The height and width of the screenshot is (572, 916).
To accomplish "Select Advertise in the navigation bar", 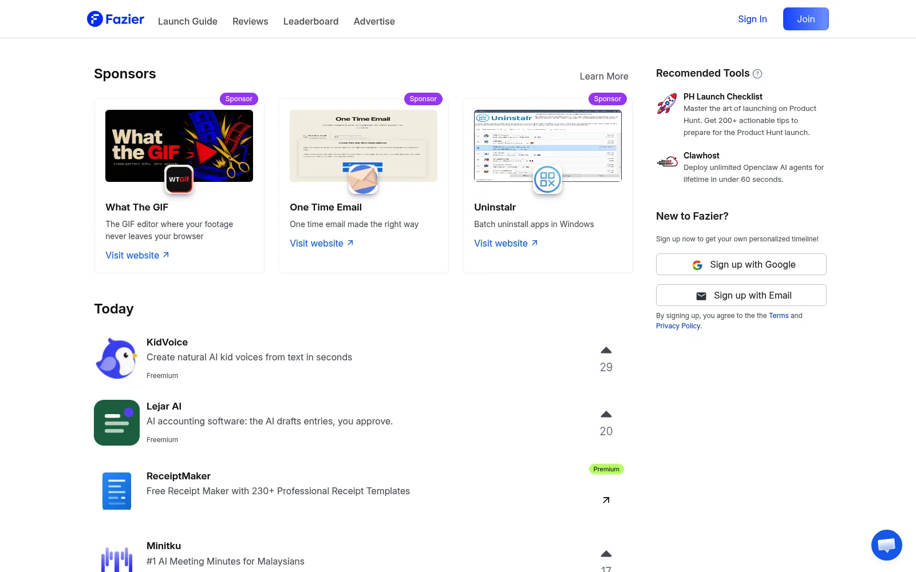I will (374, 21).
